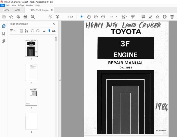Go to the Home tab
This screenshot has width=177, height=137.
click(6, 10)
